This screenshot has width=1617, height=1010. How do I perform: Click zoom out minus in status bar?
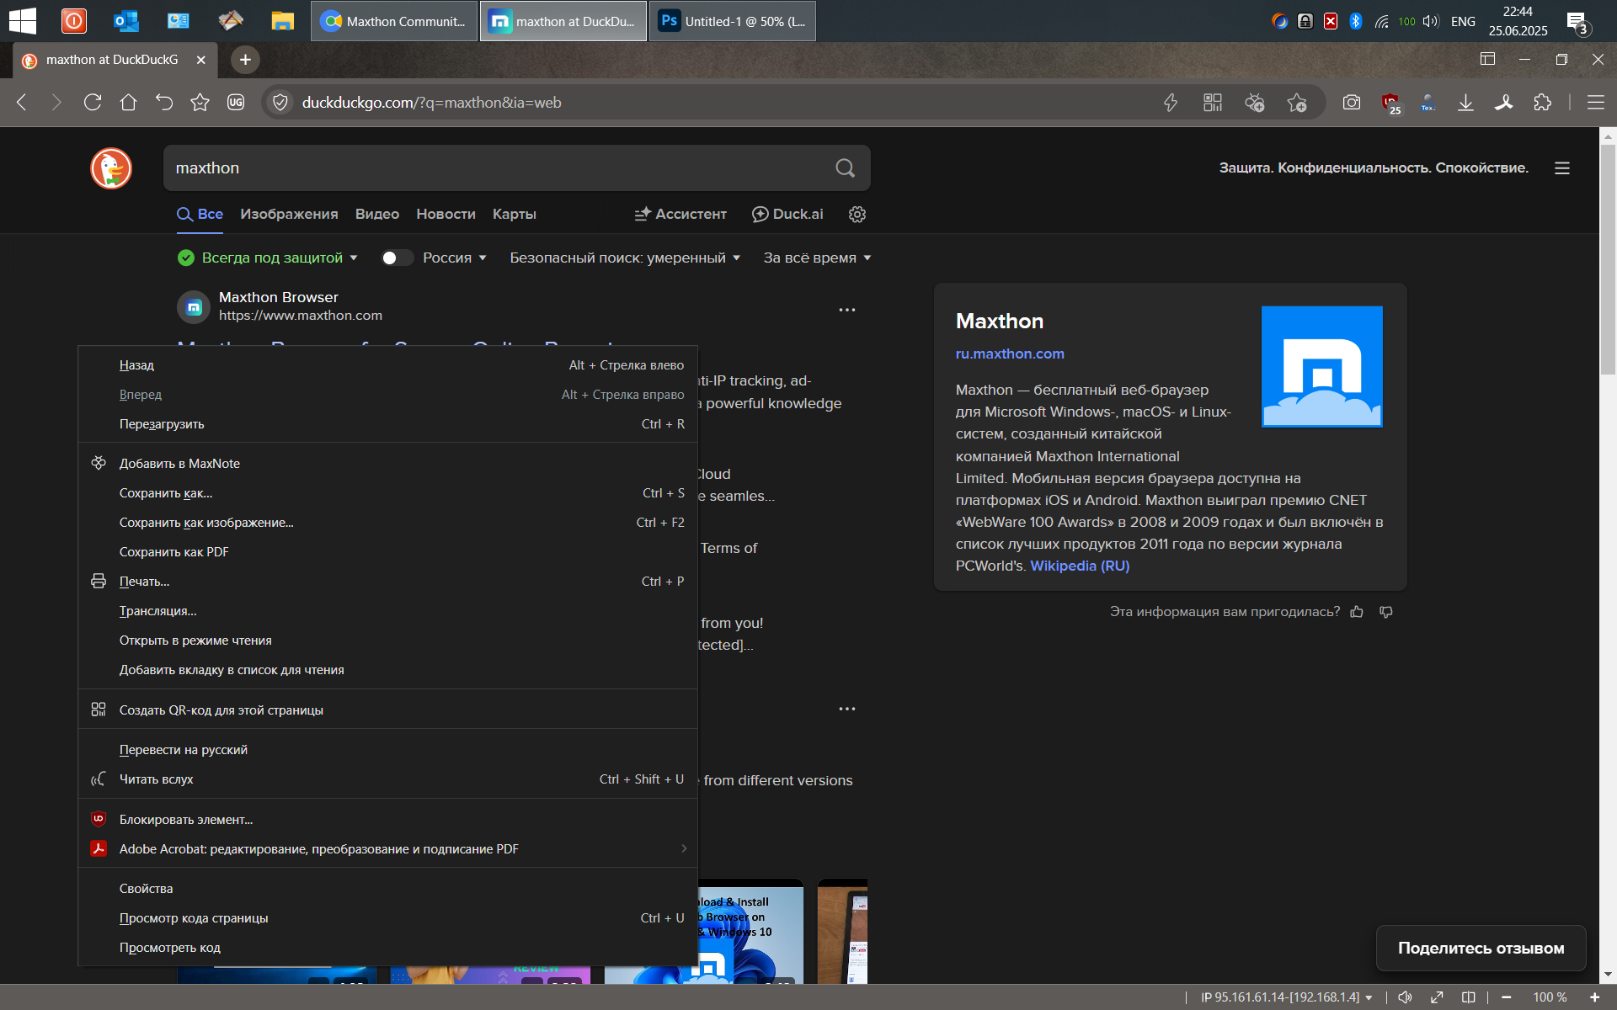point(1507,997)
